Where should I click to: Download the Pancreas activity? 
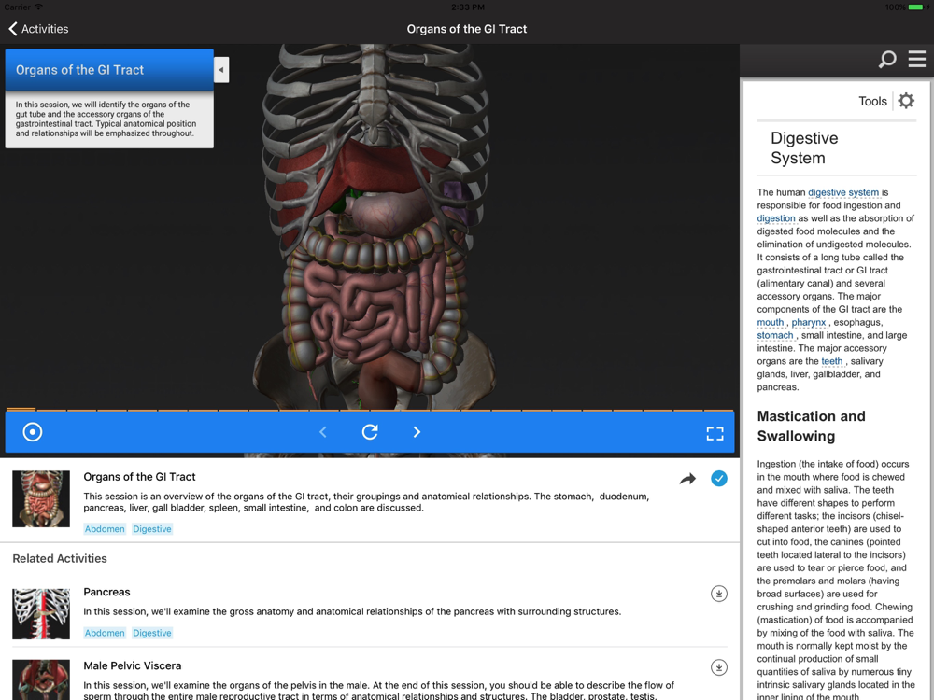pyautogui.click(x=718, y=594)
